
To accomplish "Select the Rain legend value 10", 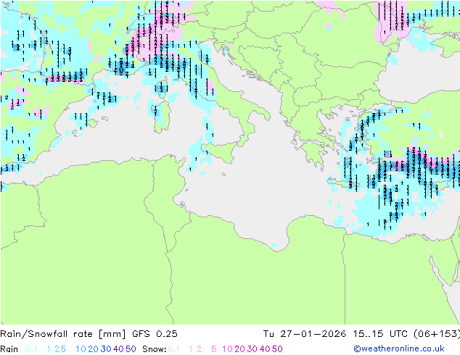I will click(81, 349).
